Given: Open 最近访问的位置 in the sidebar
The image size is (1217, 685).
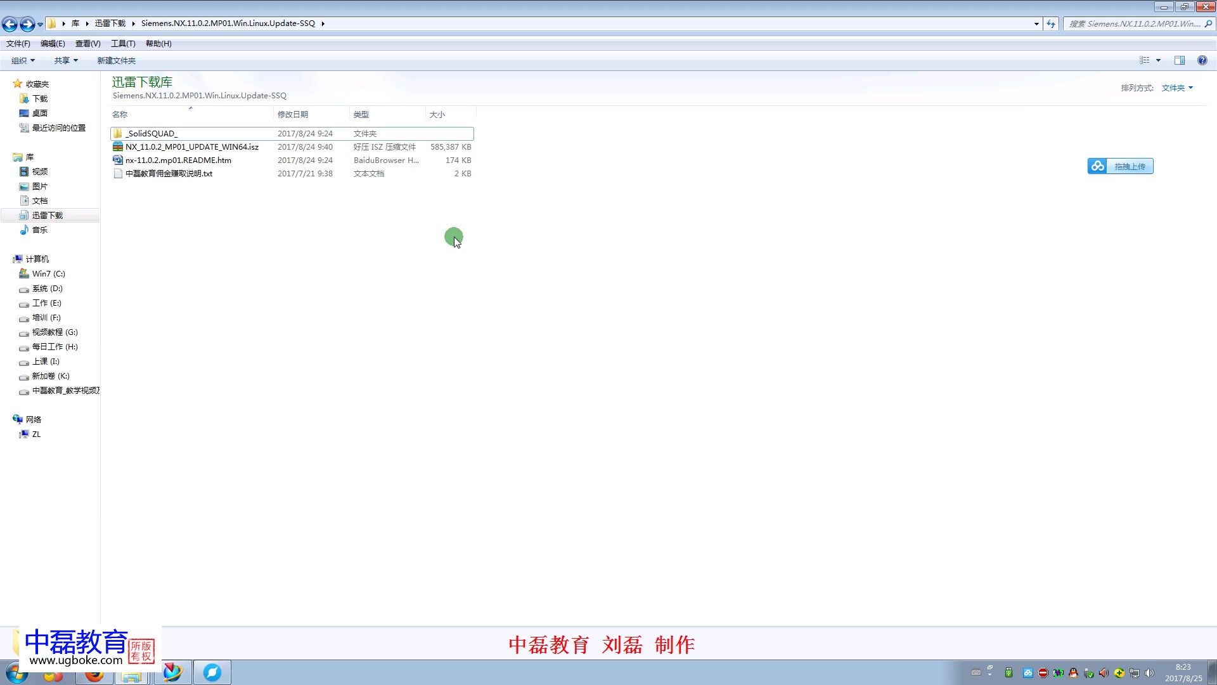Looking at the screenshot, I should (x=58, y=127).
